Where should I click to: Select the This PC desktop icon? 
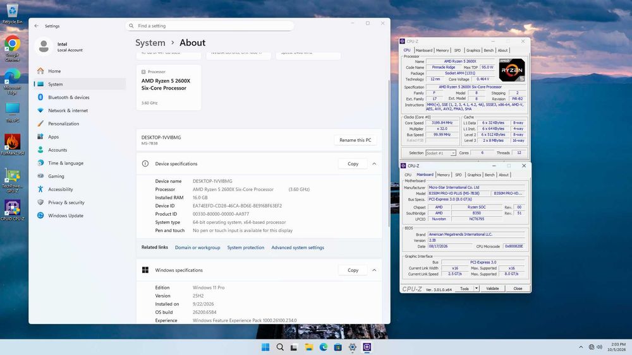(x=12, y=112)
